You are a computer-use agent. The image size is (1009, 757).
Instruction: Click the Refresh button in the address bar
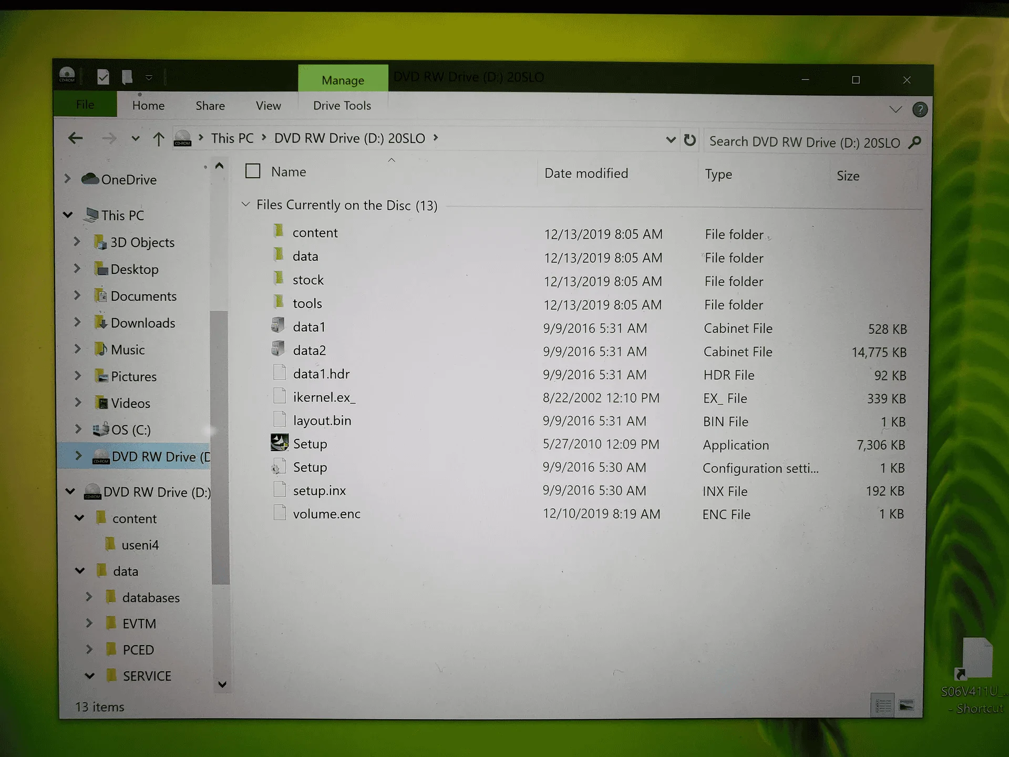click(x=689, y=140)
